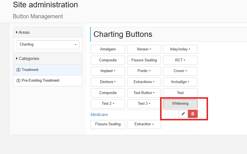Open the Medicare link

99,115
